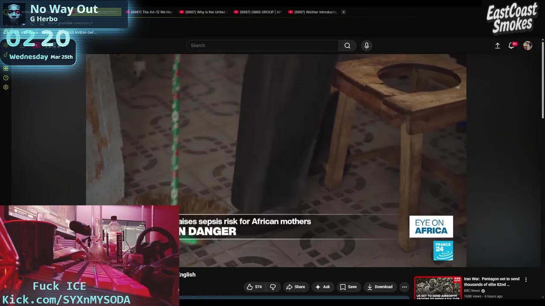Click the page vertical scrollbar
Screen dimensions: 545x306
point(543,80)
